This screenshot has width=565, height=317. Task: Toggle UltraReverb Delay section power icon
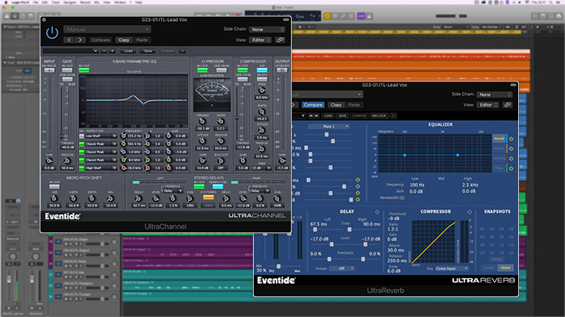377,212
